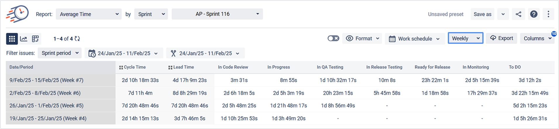Viewport: 559px width, 129px height.
Task: Open the calendar date range 24/Jan/25 - 11/Feb/25
Action: (x=124, y=53)
